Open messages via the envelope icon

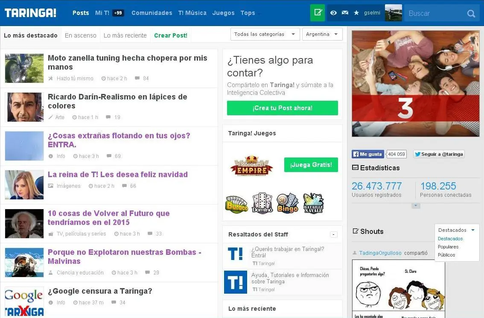(345, 13)
